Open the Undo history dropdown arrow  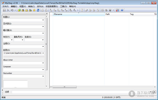15,10
